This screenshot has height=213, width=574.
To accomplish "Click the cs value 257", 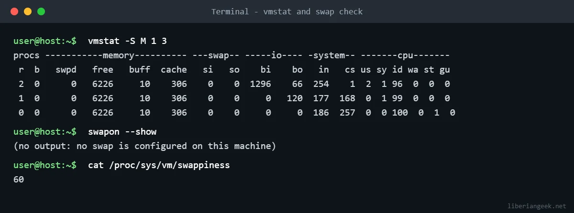I will click(x=347, y=113).
